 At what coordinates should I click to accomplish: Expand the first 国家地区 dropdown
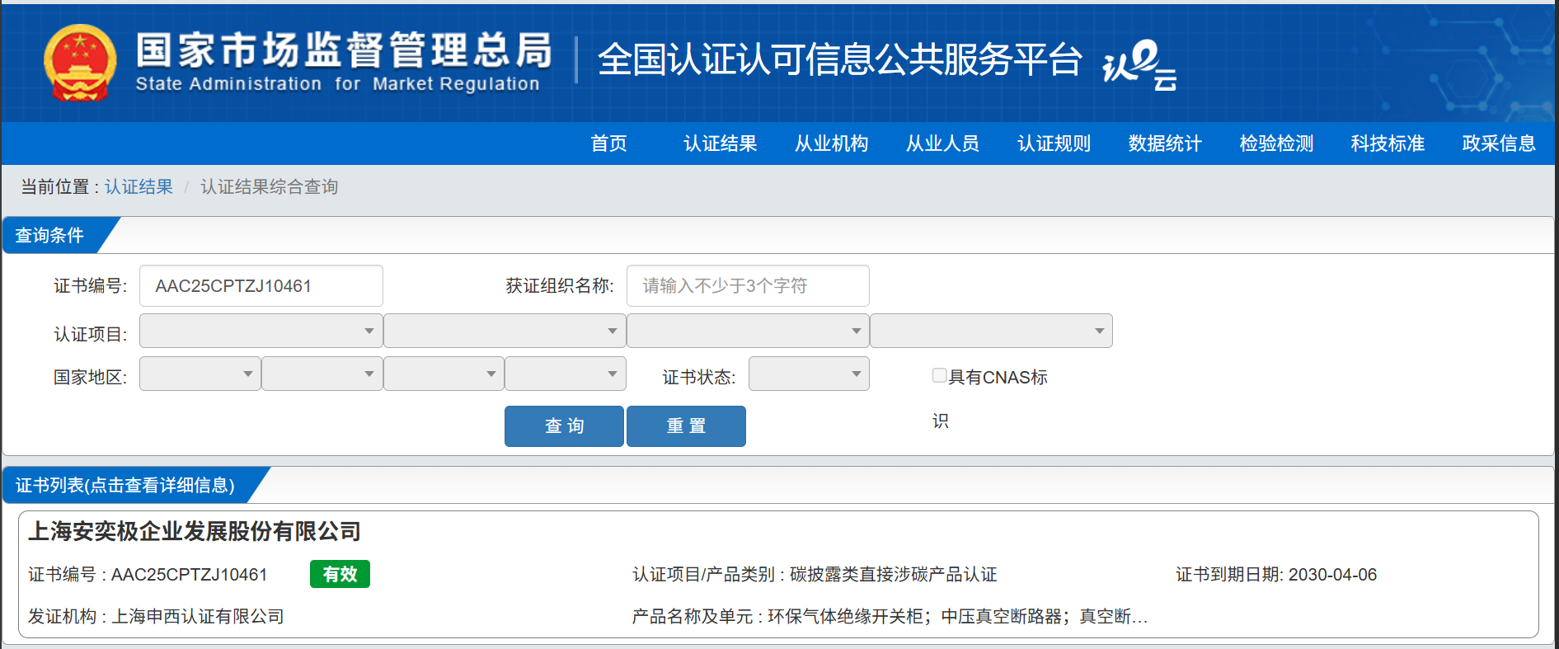tap(200, 374)
